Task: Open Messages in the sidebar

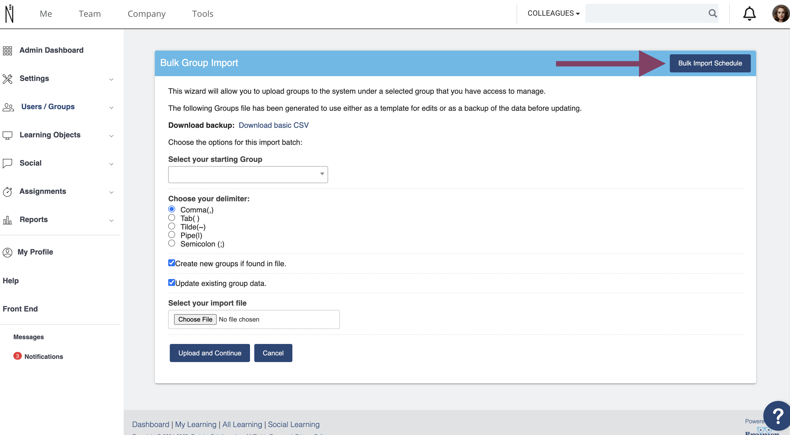Action: click(x=29, y=337)
